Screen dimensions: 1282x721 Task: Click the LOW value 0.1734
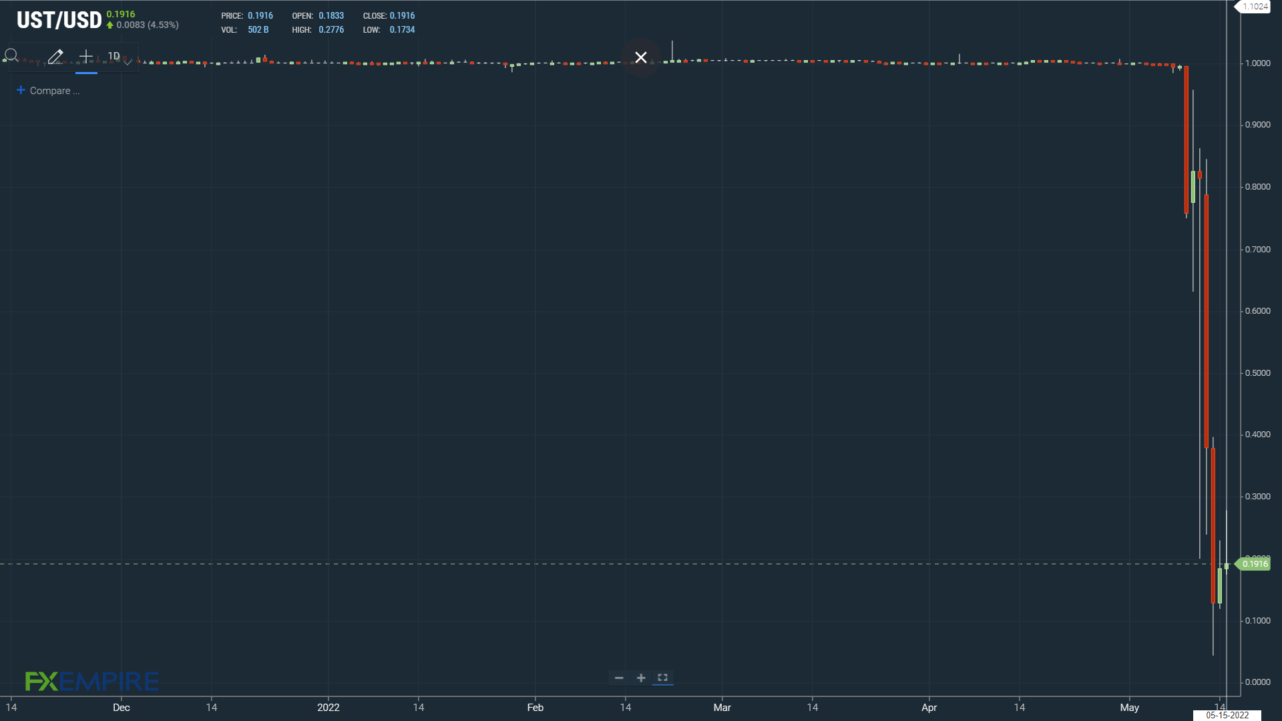click(x=402, y=29)
